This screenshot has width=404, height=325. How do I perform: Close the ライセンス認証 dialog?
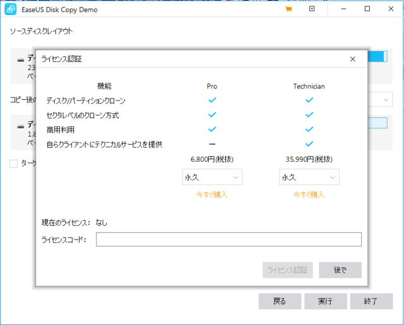click(353, 59)
